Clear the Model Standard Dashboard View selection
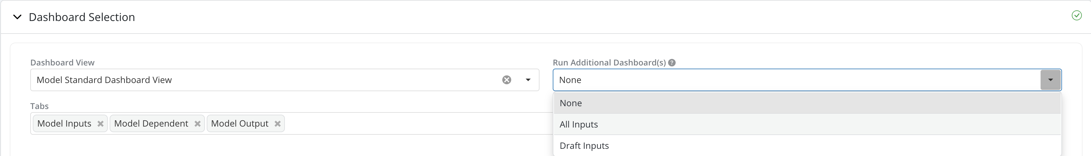 click(506, 80)
